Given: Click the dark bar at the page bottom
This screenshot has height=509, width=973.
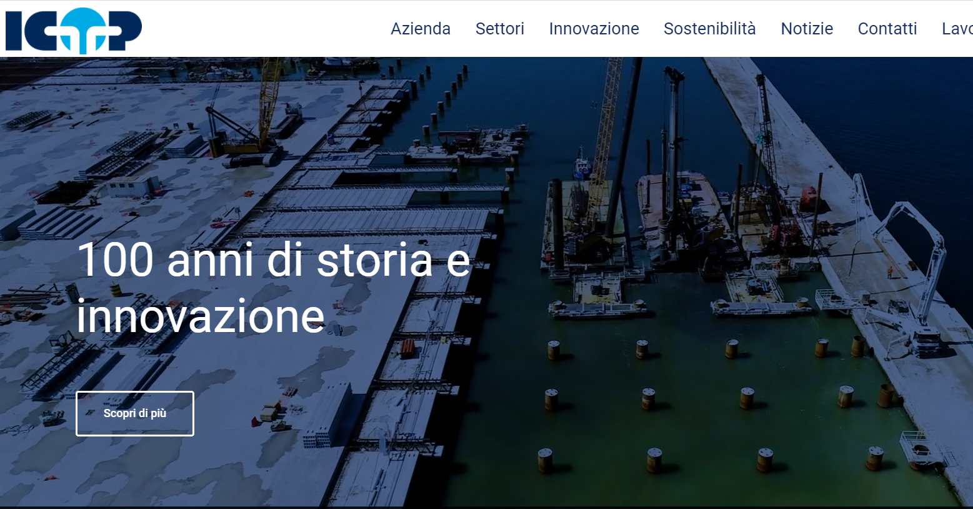Looking at the screenshot, I should pos(486,507).
